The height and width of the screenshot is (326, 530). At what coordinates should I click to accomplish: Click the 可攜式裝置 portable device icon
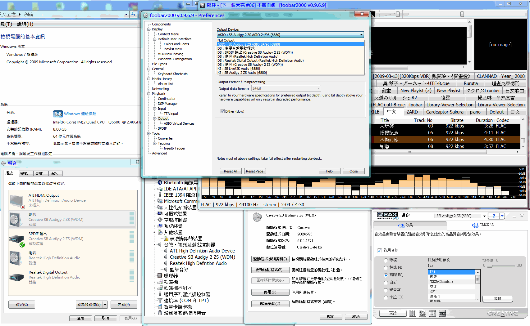(160, 214)
